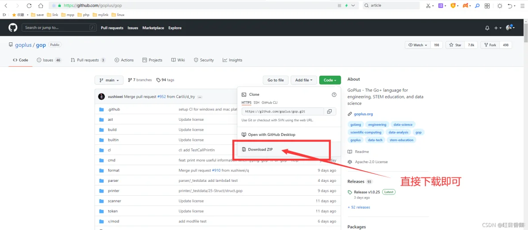528x230 pixels.
Task: Expand the address bar dropdown chevron
Action: click(353, 6)
